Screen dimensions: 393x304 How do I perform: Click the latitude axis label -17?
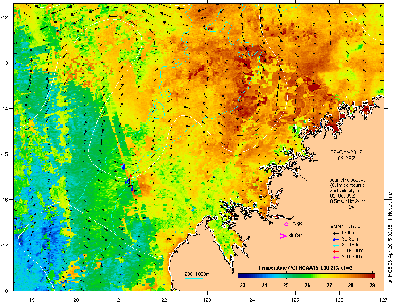click(5, 245)
